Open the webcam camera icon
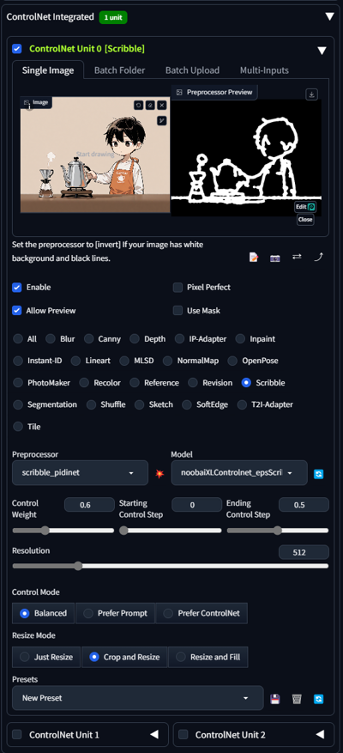This screenshot has width=343, height=753. tap(275, 258)
